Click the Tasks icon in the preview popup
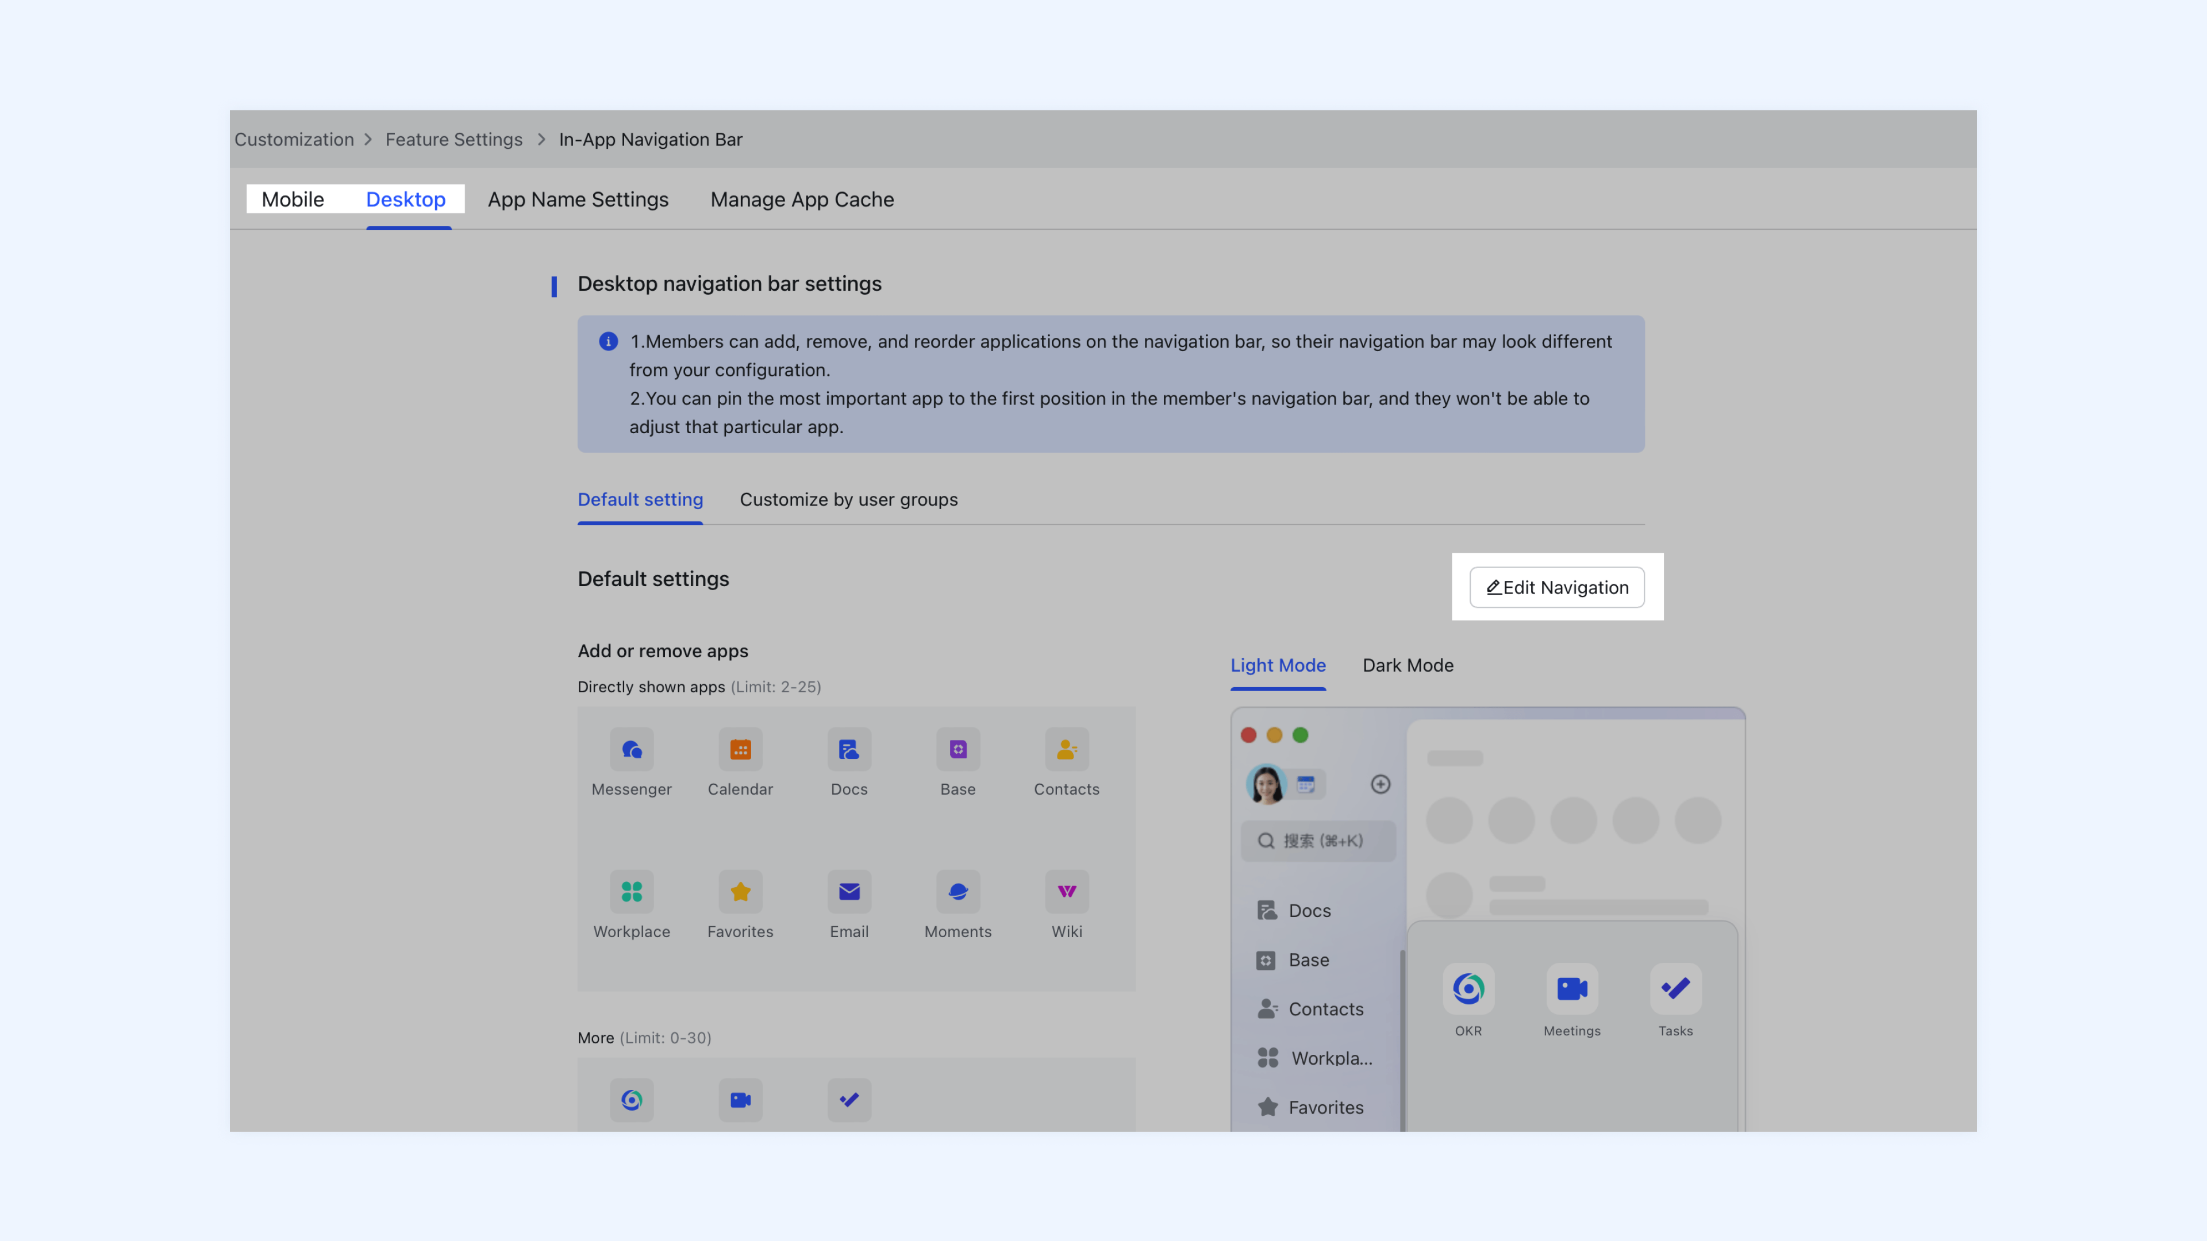This screenshot has height=1241, width=2207. click(x=1676, y=988)
